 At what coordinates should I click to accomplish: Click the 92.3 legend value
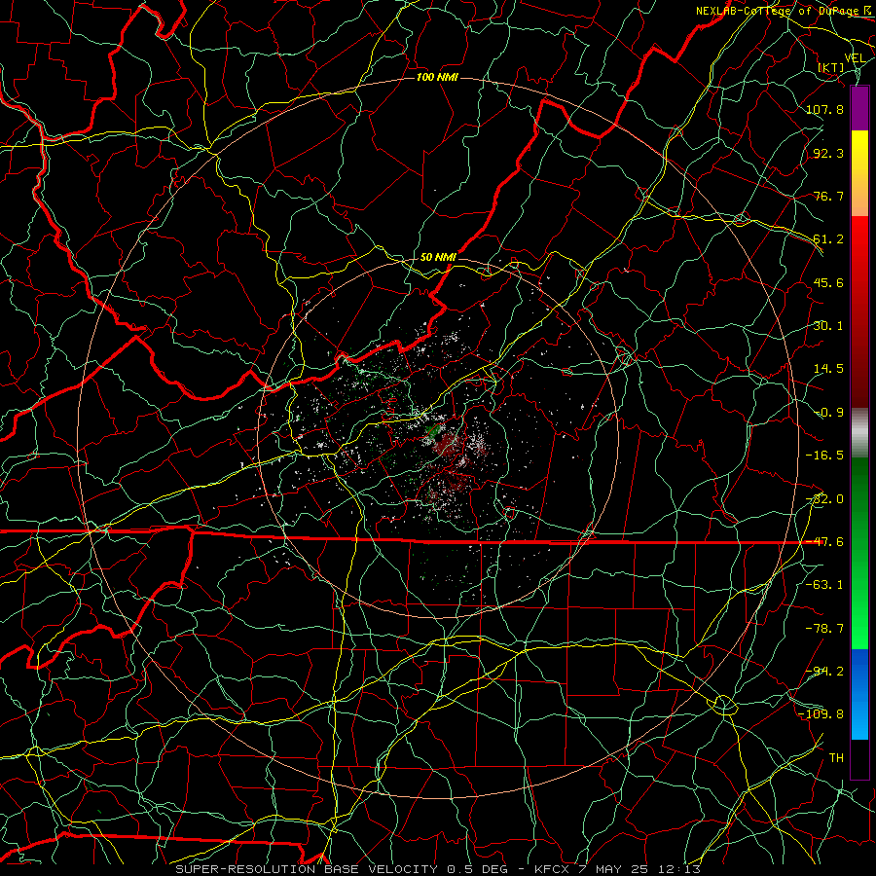coord(828,153)
